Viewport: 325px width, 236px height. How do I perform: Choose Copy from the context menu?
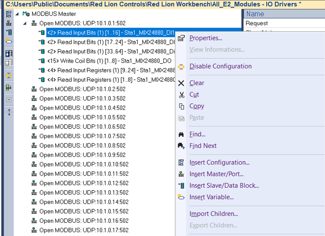click(x=197, y=106)
